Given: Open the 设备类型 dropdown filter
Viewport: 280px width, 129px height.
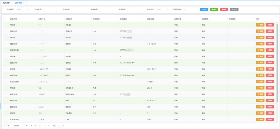Looking at the screenshot, I should (x=22, y=10).
